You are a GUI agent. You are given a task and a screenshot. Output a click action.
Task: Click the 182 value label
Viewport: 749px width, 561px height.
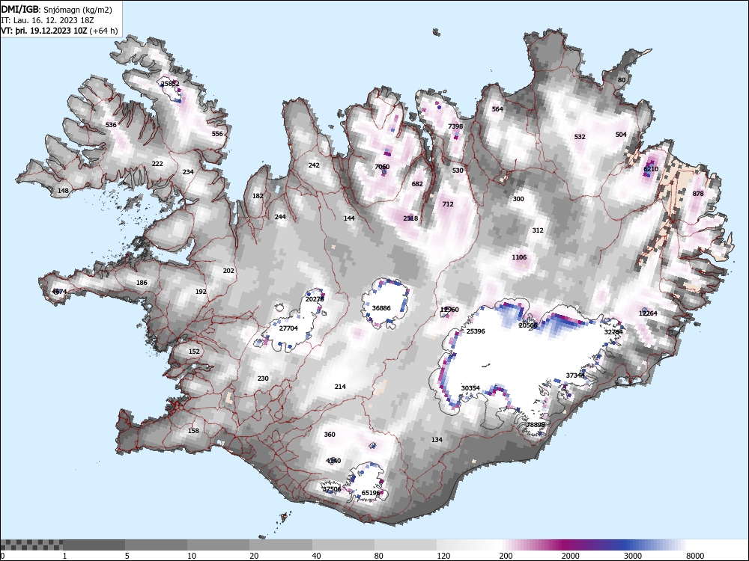pyautogui.click(x=258, y=196)
